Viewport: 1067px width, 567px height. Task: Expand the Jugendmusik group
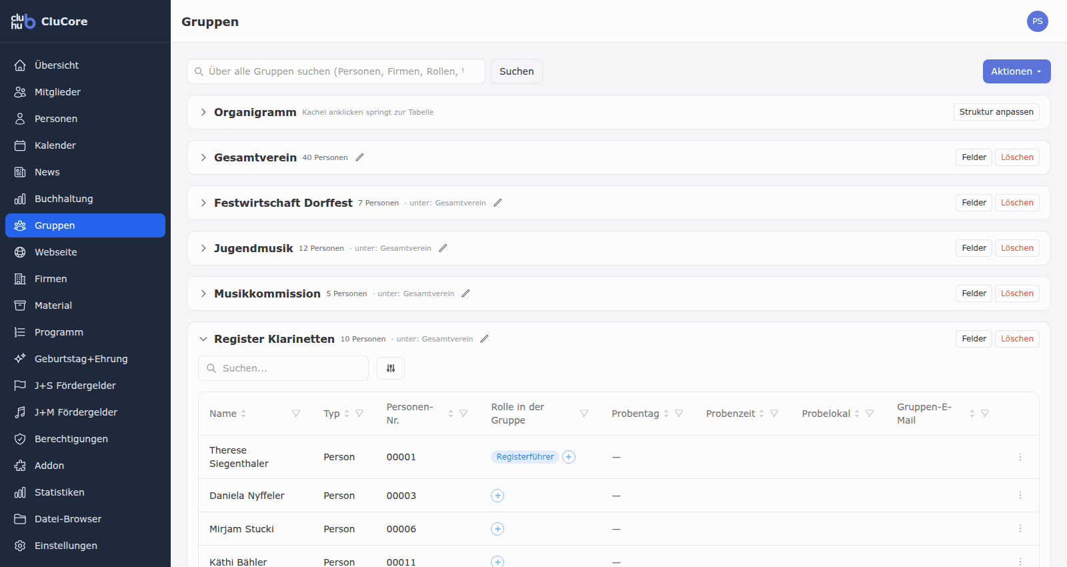(203, 248)
